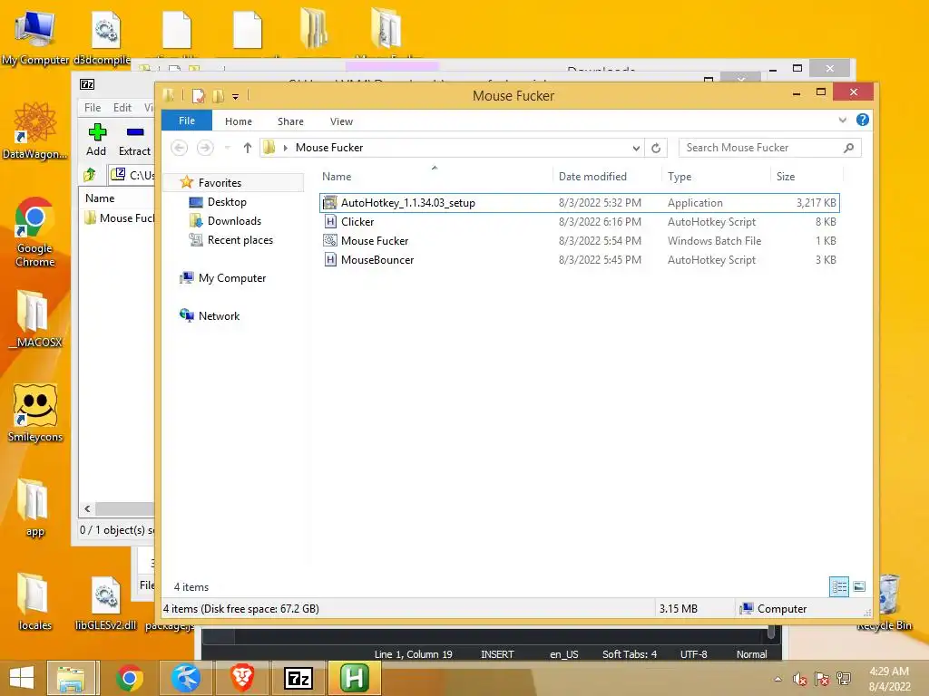Sort files by Type column
This screenshot has height=696, width=929.
tap(680, 177)
